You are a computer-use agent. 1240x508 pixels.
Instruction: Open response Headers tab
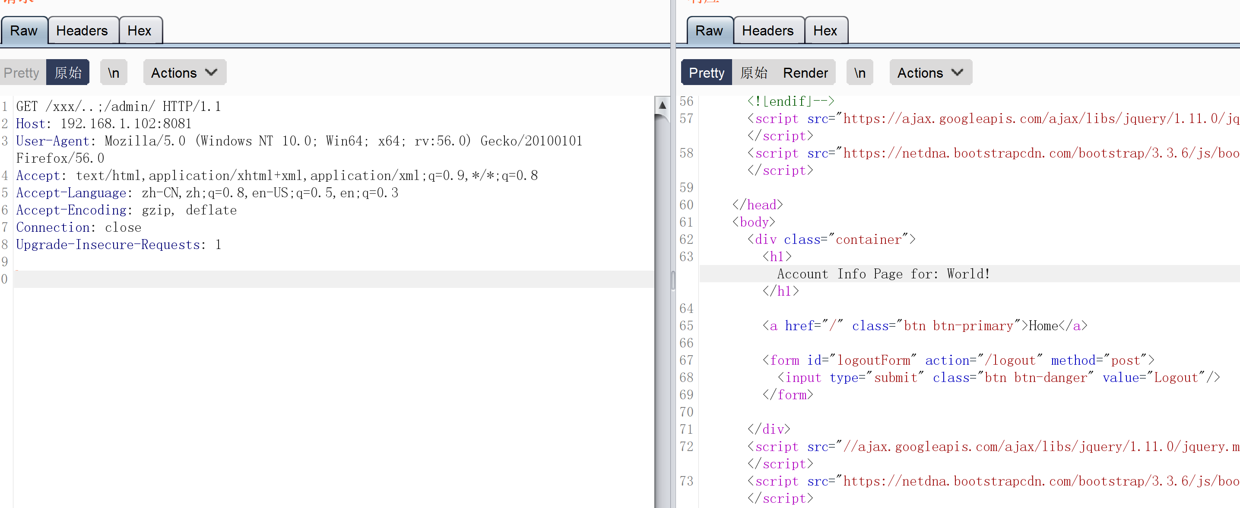pyautogui.click(x=767, y=31)
